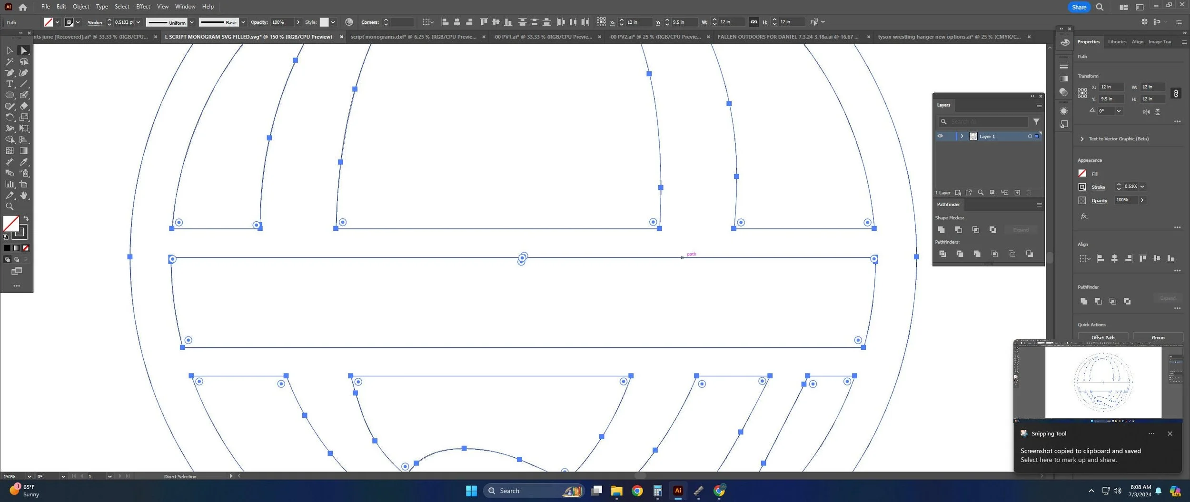Select the Hand tool
The width and height of the screenshot is (1190, 502).
click(x=23, y=196)
